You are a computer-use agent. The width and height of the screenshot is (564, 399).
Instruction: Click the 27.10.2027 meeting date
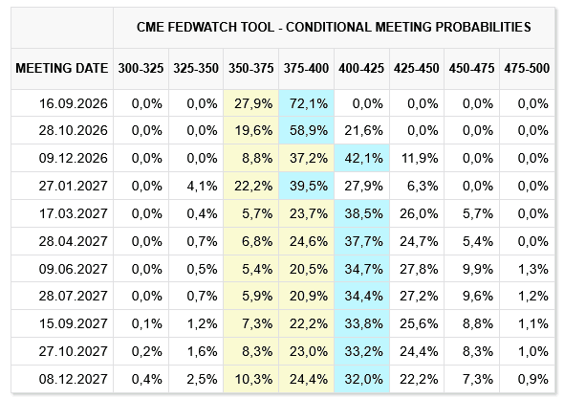pyautogui.click(x=74, y=351)
